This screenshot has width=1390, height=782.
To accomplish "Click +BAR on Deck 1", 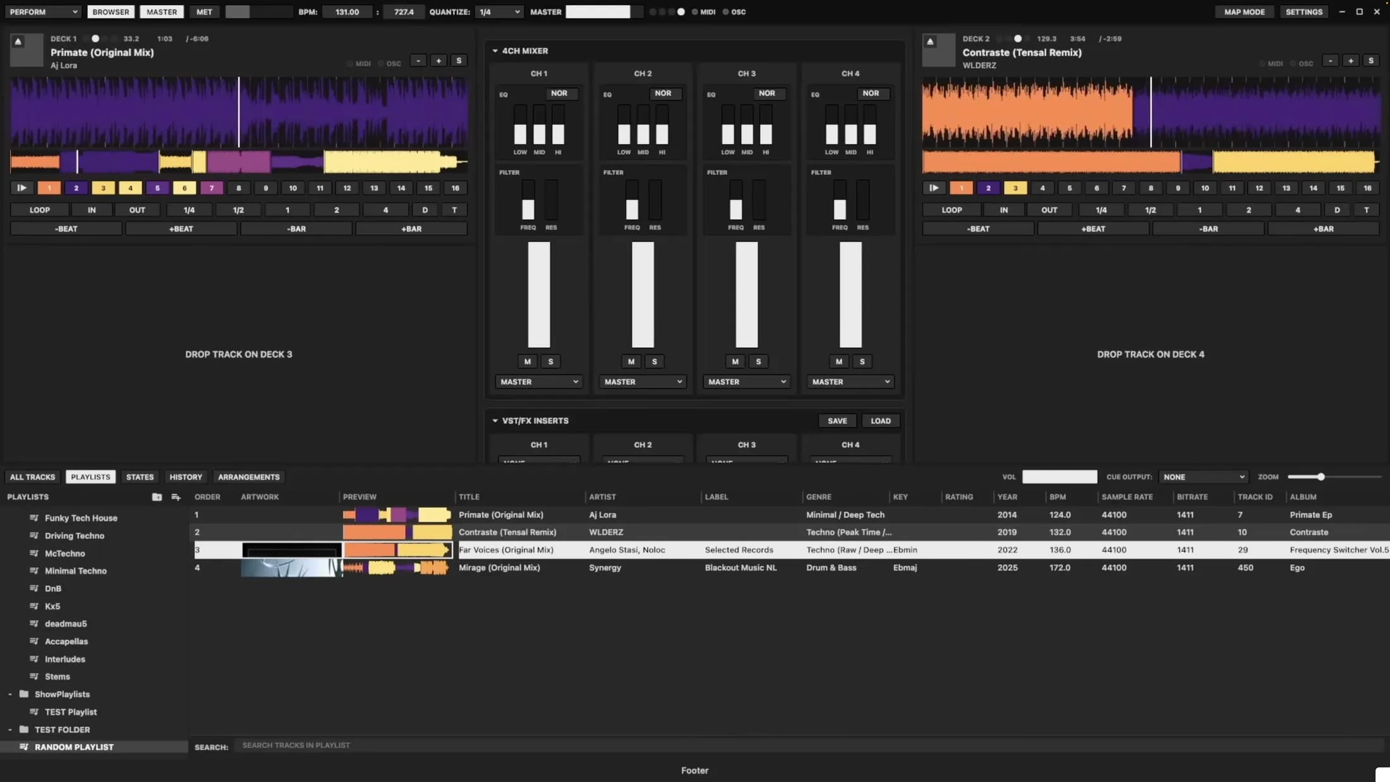I will tap(411, 229).
